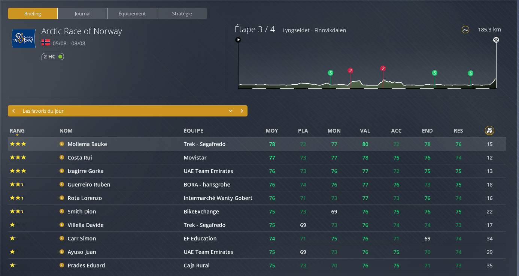This screenshot has height=276, width=519.
Task: Click the Étape 3 / 4 title
Action: (x=255, y=30)
